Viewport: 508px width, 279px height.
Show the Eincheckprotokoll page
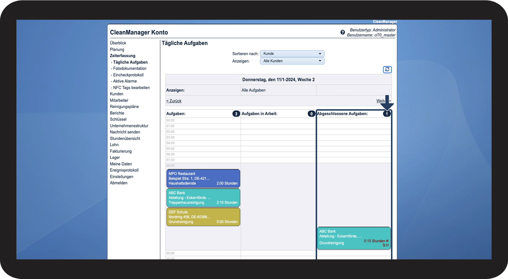pos(128,75)
